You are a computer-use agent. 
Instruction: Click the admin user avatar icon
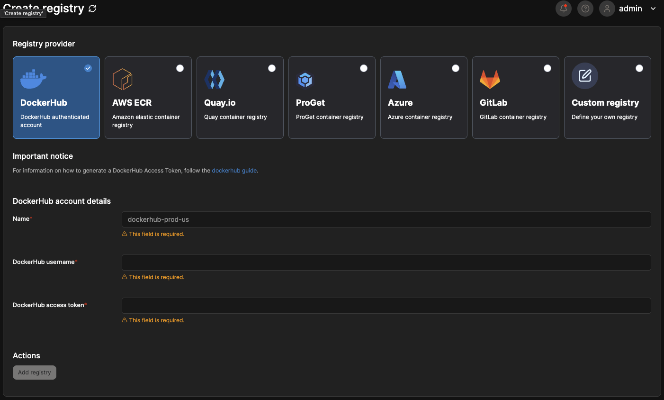pyautogui.click(x=607, y=9)
